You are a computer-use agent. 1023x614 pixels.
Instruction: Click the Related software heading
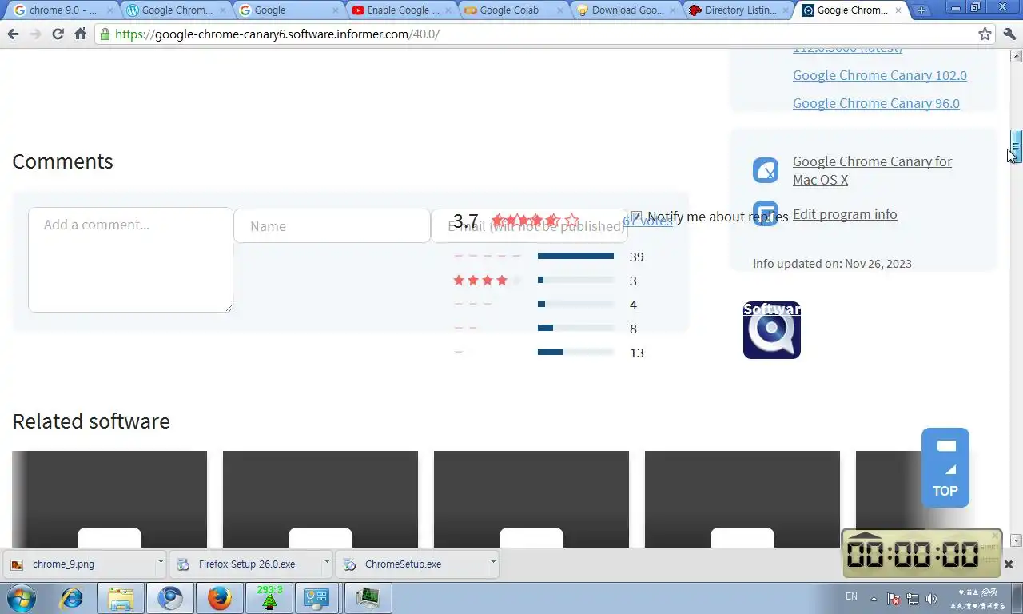(91, 421)
